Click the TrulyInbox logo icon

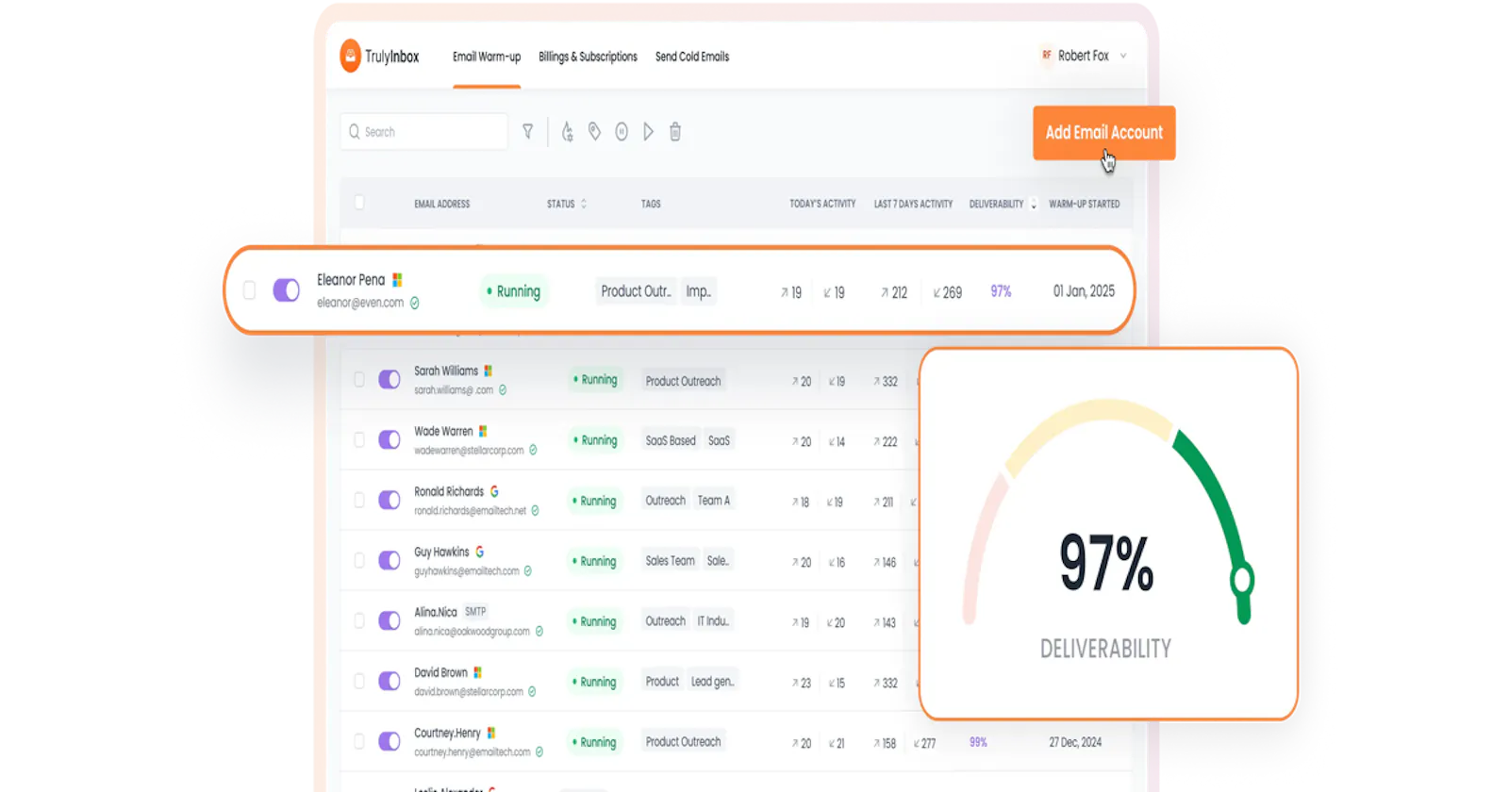click(350, 56)
